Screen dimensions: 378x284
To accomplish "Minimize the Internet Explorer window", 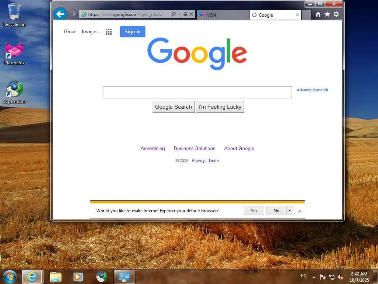I will (310, 4).
